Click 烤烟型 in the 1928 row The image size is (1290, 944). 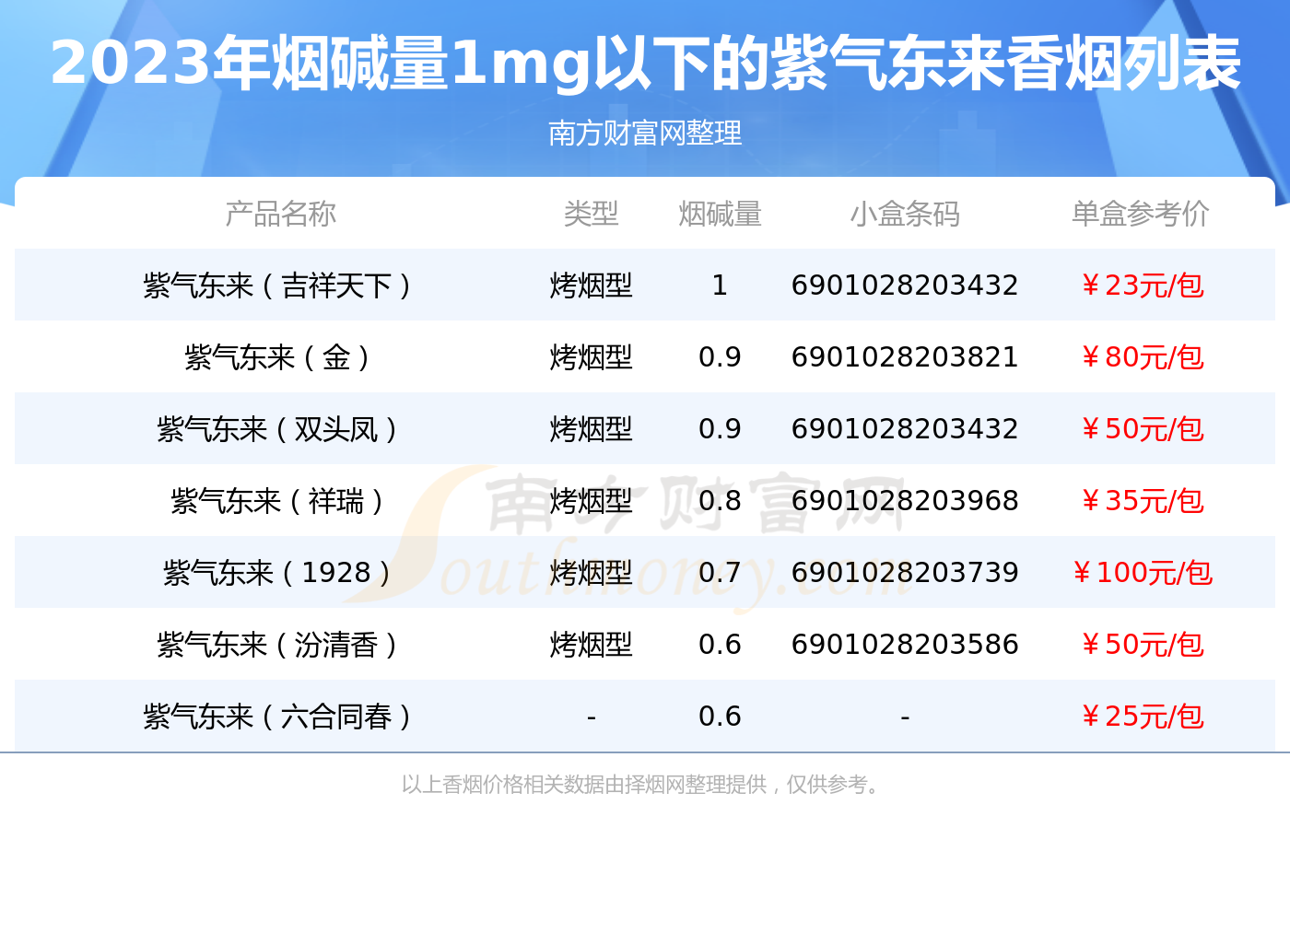pos(591,573)
